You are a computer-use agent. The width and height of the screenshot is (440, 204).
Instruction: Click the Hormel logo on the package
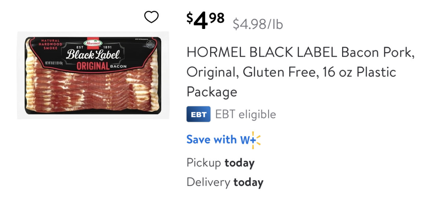point(92,43)
